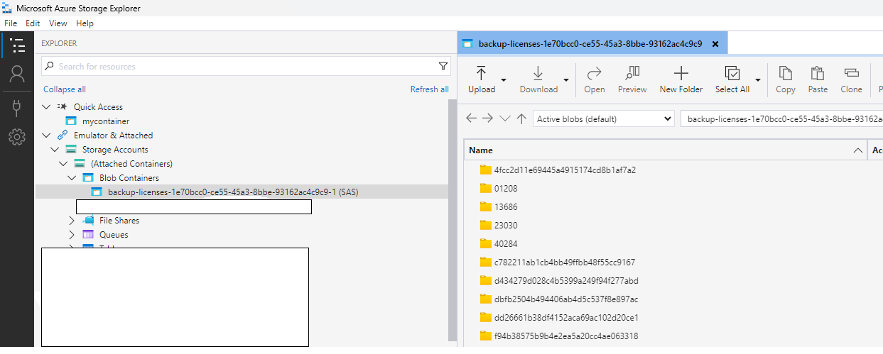This screenshot has height=354, width=883.
Task: Open the Help menu
Action: coord(85,23)
